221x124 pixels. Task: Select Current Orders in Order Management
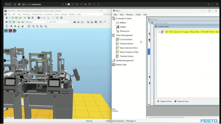[126, 39]
